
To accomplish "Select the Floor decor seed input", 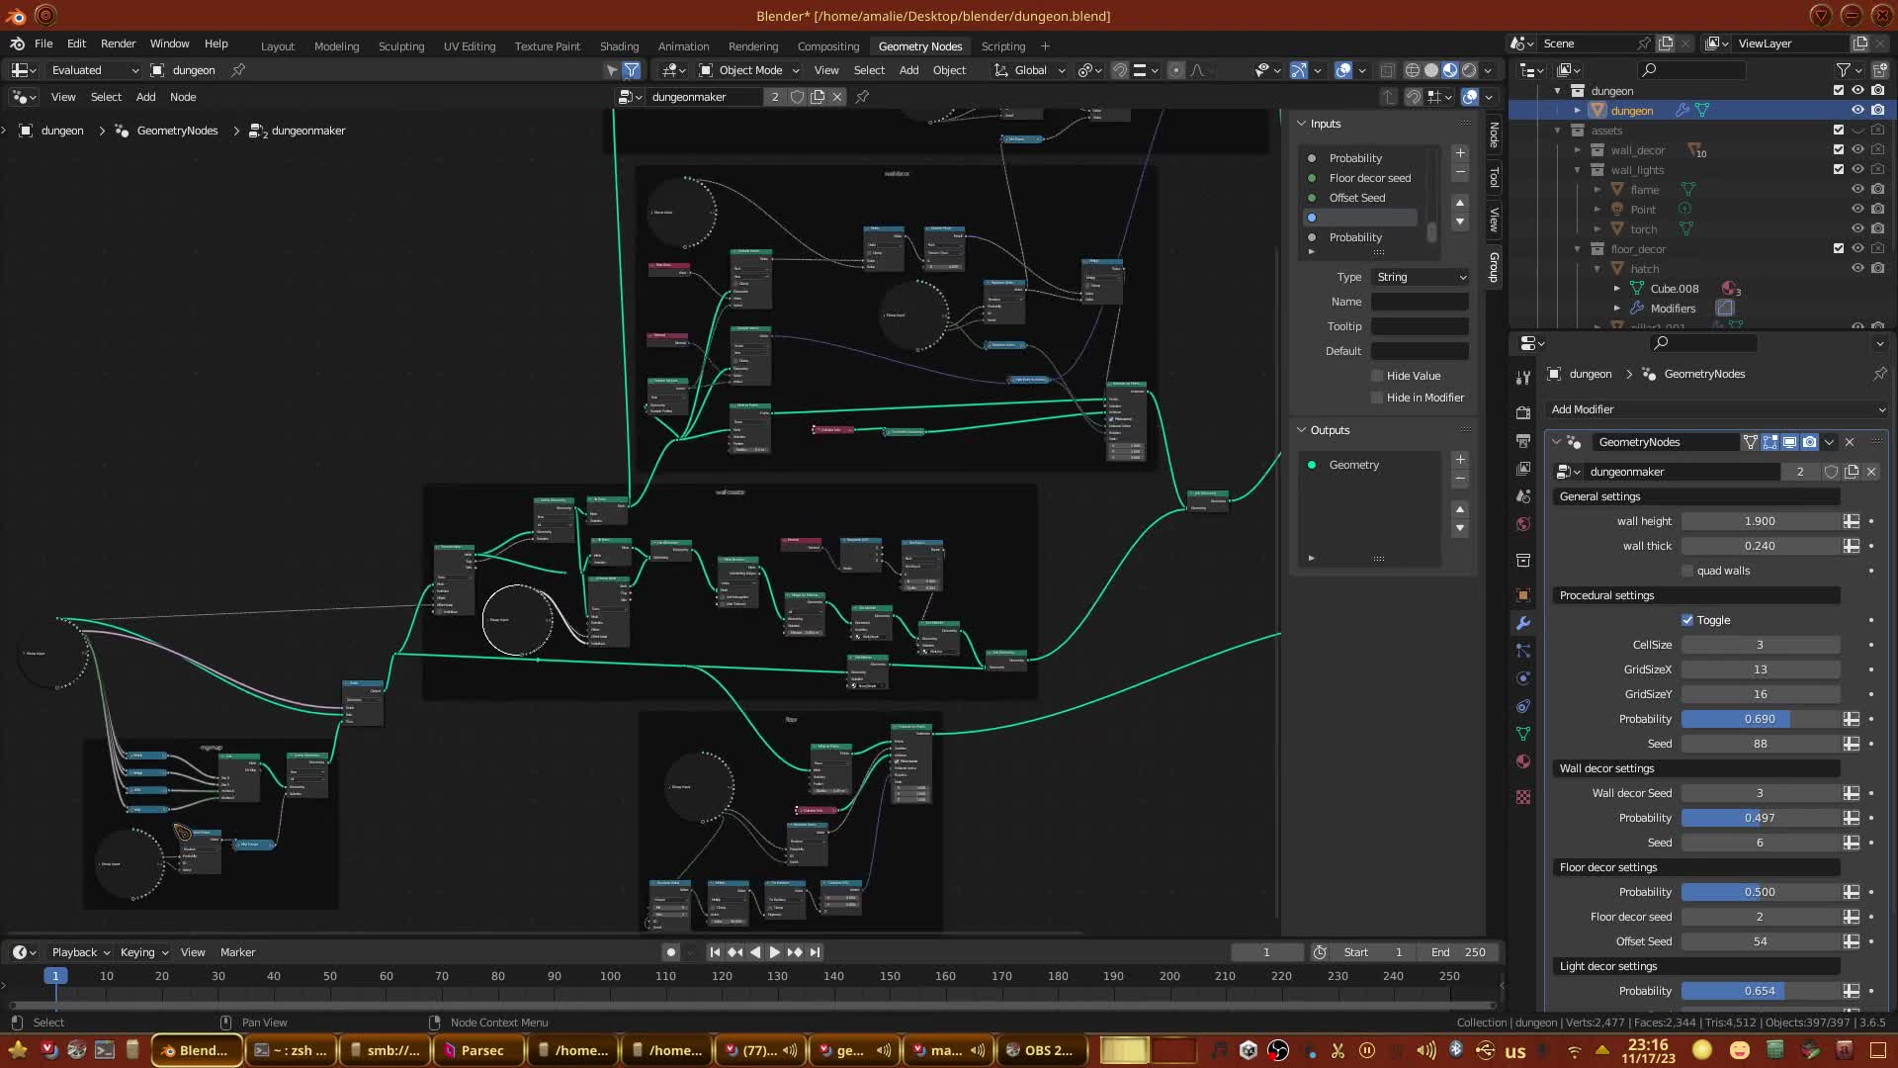I will click(1369, 178).
